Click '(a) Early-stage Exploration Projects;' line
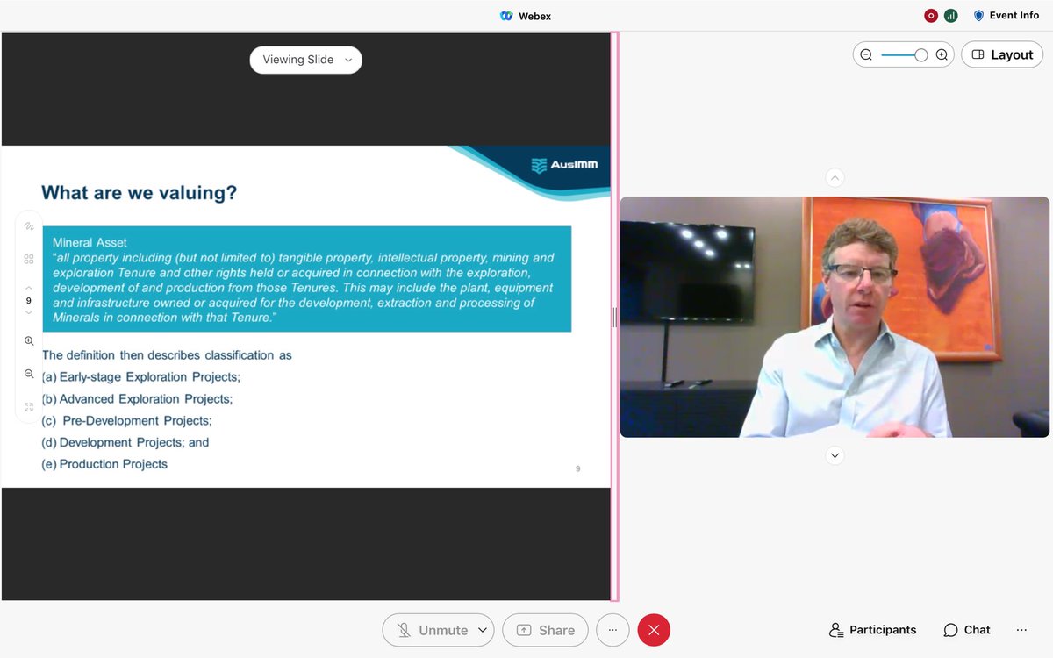This screenshot has height=658, width=1053. coord(141,377)
